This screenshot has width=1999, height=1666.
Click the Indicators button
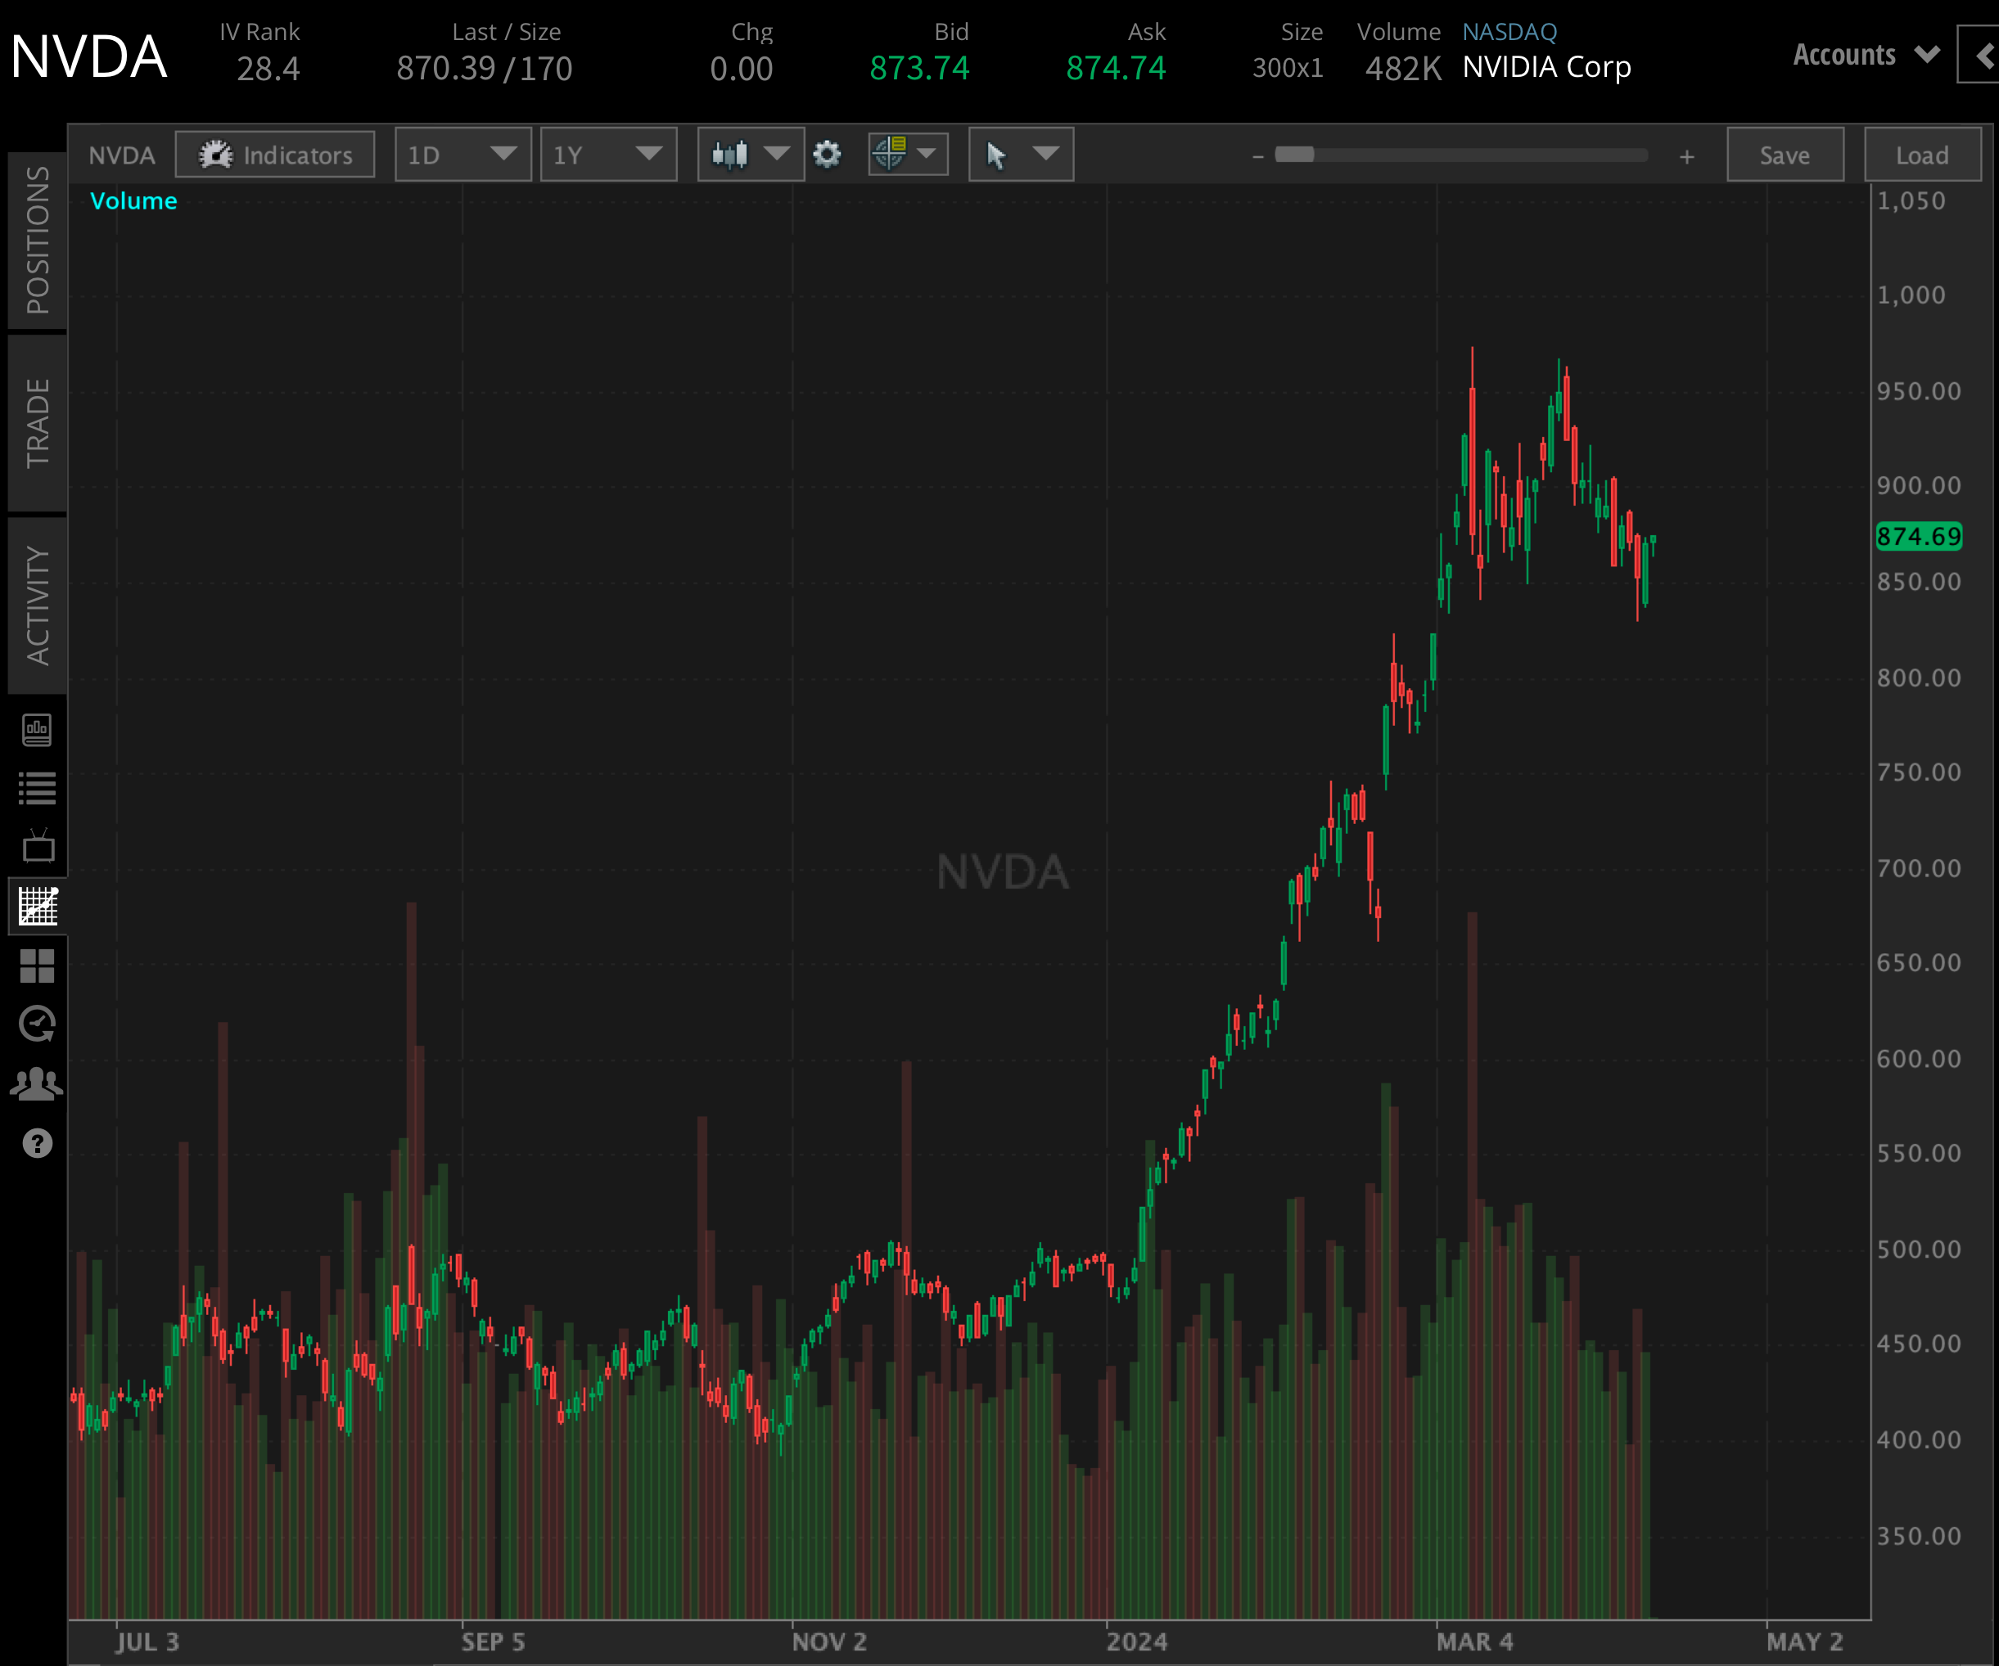pos(274,154)
